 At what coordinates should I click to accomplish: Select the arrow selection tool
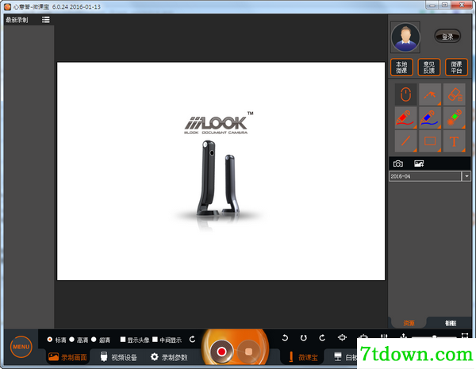[430, 94]
